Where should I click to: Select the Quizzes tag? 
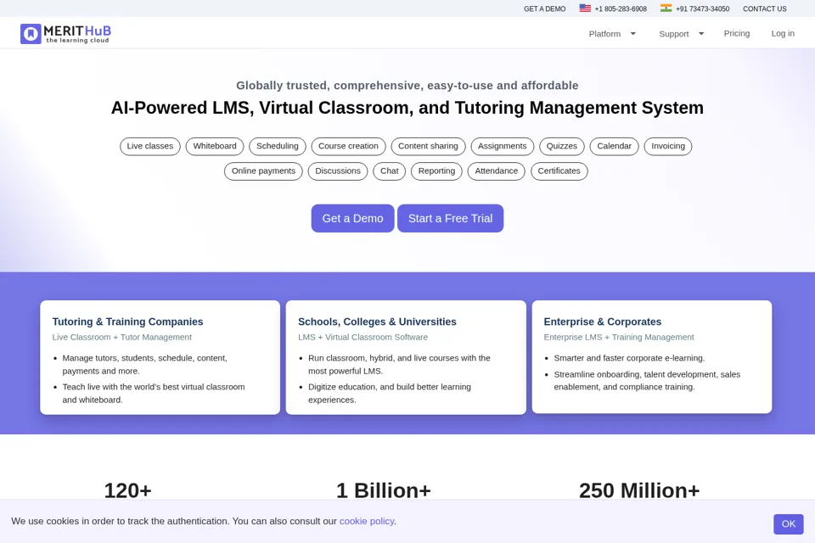tap(562, 147)
